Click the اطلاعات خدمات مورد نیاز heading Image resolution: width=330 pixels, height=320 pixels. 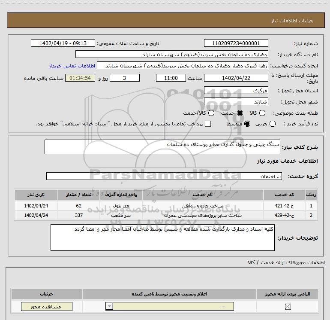pos(287,161)
